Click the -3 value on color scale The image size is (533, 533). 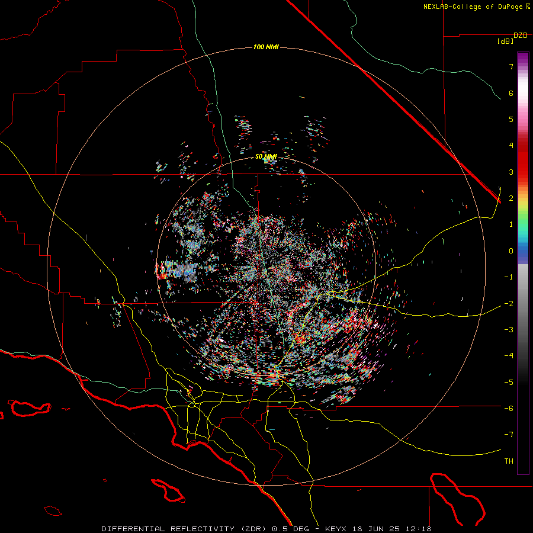[509, 330]
